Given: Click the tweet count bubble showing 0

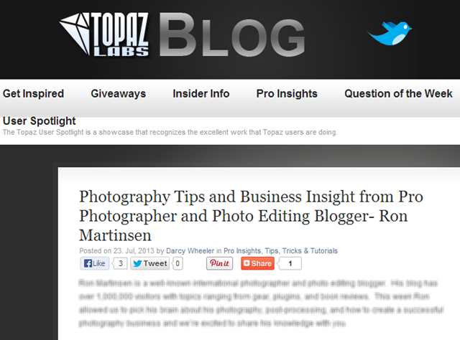Looking at the screenshot, I should (x=178, y=263).
